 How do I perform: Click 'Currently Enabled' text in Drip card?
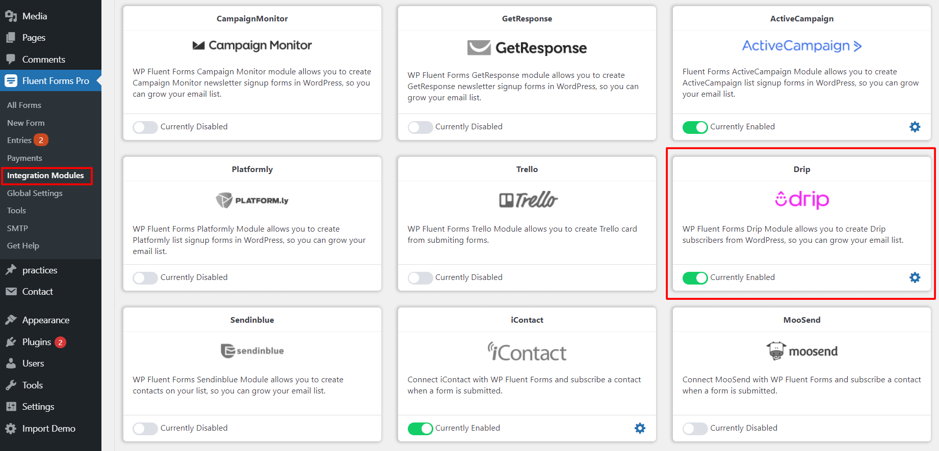(x=742, y=277)
